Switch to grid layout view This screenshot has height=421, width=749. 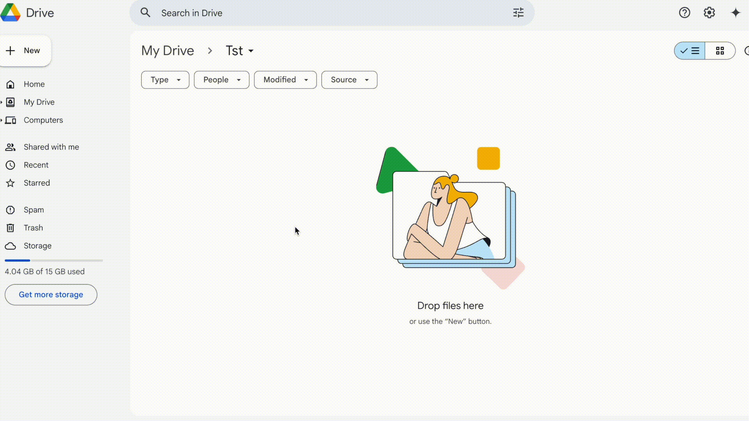point(720,51)
